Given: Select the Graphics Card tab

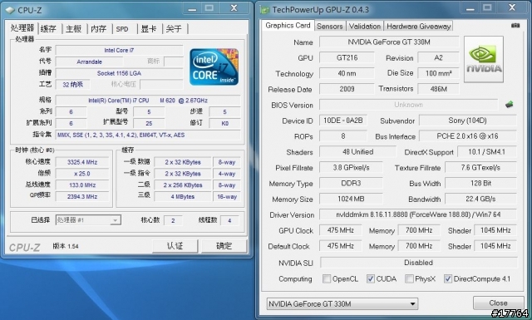Looking at the screenshot, I should click(288, 26).
